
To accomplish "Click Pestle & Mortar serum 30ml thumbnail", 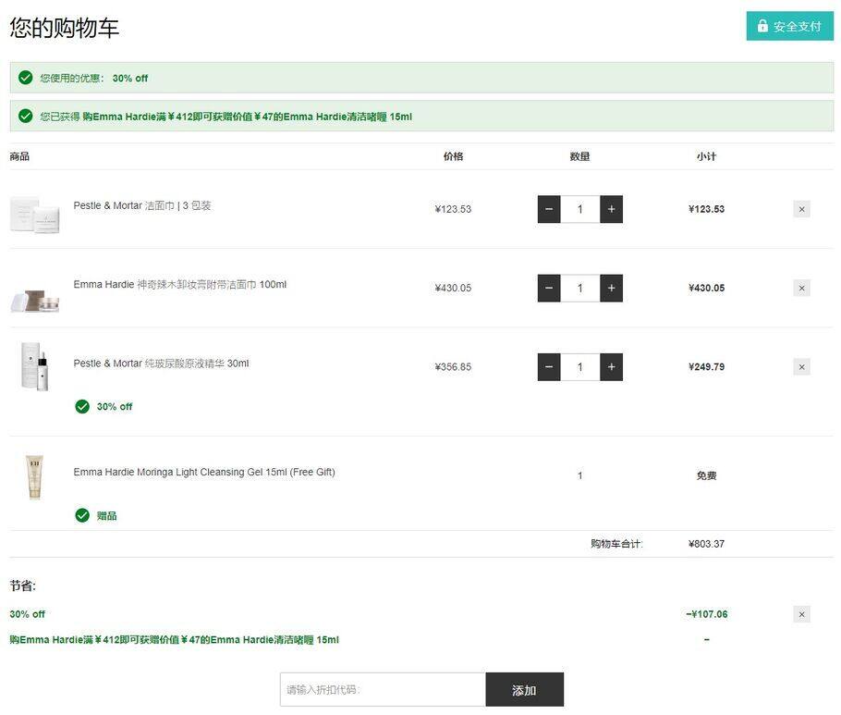I will [35, 366].
